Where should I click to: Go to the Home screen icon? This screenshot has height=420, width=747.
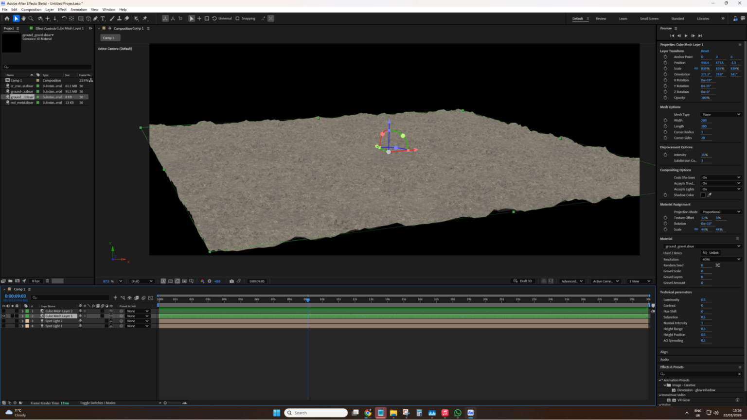click(x=7, y=18)
